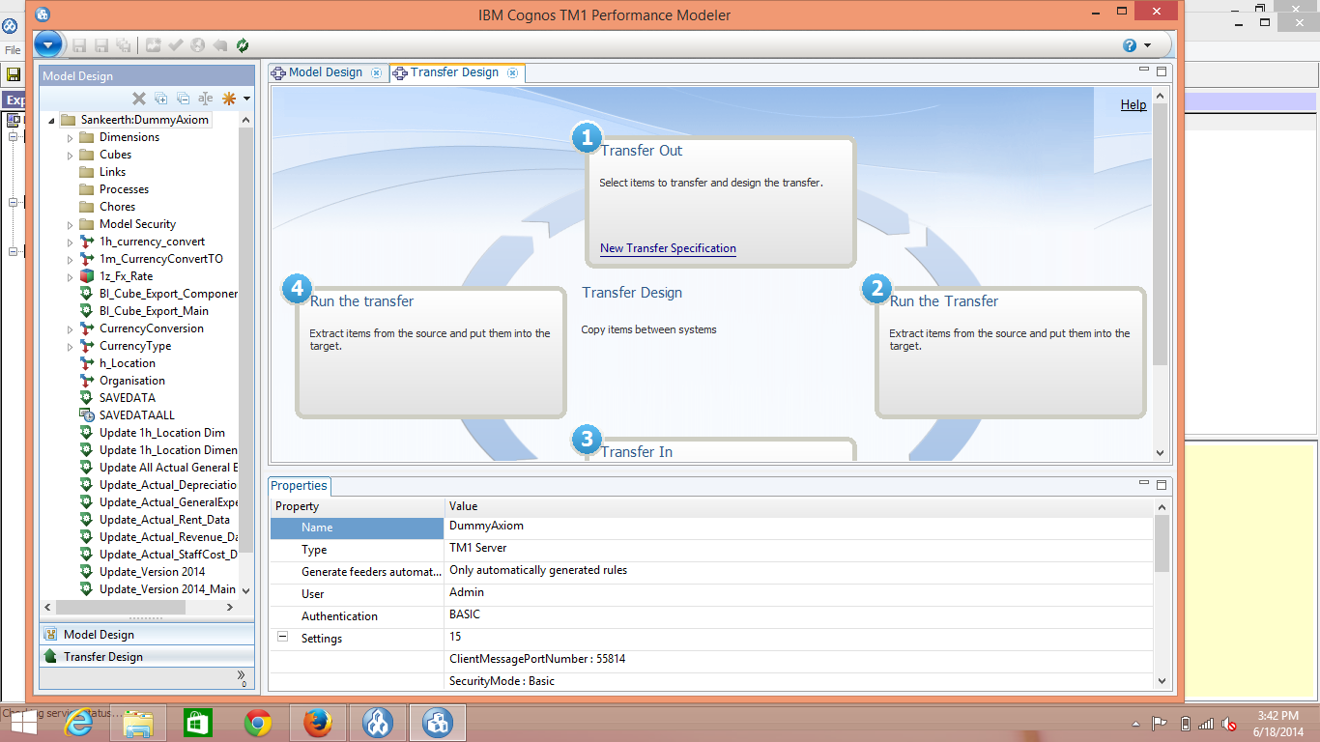This screenshot has width=1320, height=742.
Task: Click the Expand All icon in Model Design pane
Action: [161, 99]
